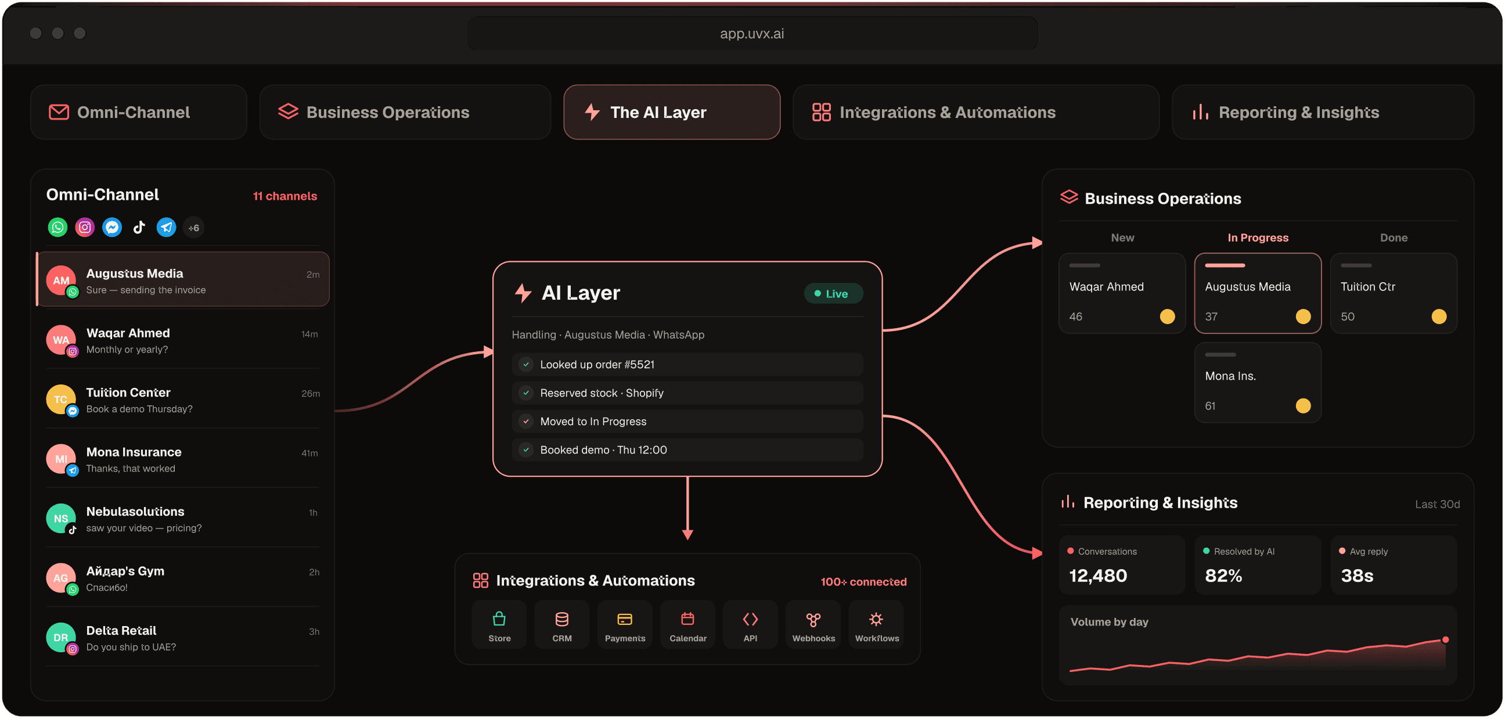Click the Reporting & Insights panel bars icon
The image size is (1505, 719).
(1068, 502)
